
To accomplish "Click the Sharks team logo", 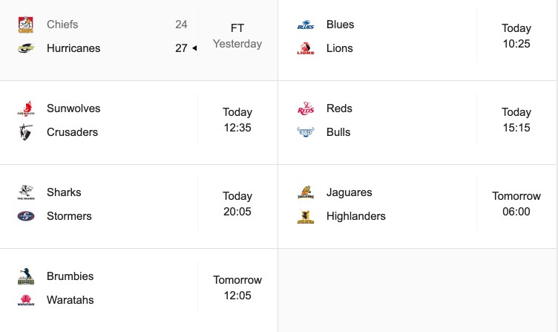I will click(26, 192).
